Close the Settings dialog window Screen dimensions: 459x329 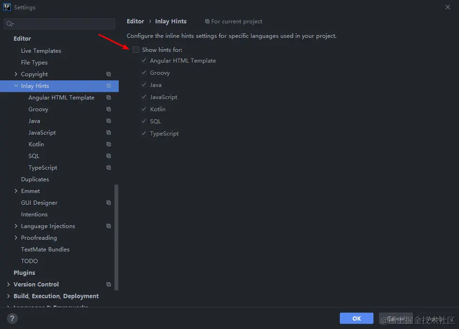pos(448,7)
